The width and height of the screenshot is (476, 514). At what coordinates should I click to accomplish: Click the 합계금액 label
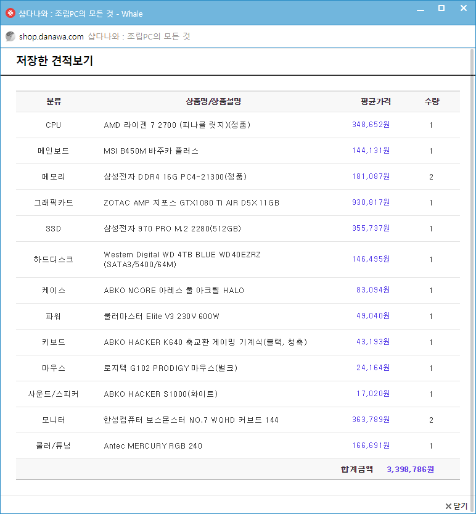[357, 469]
